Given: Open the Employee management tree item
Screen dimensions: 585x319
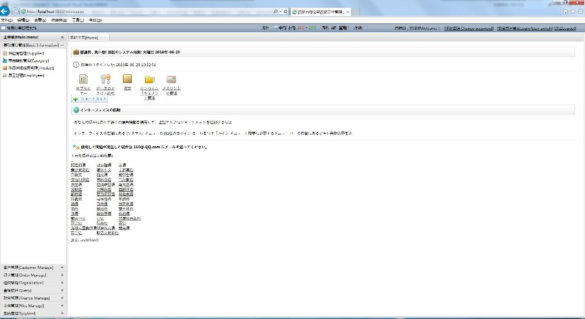Looking at the screenshot, I should click(27, 75).
